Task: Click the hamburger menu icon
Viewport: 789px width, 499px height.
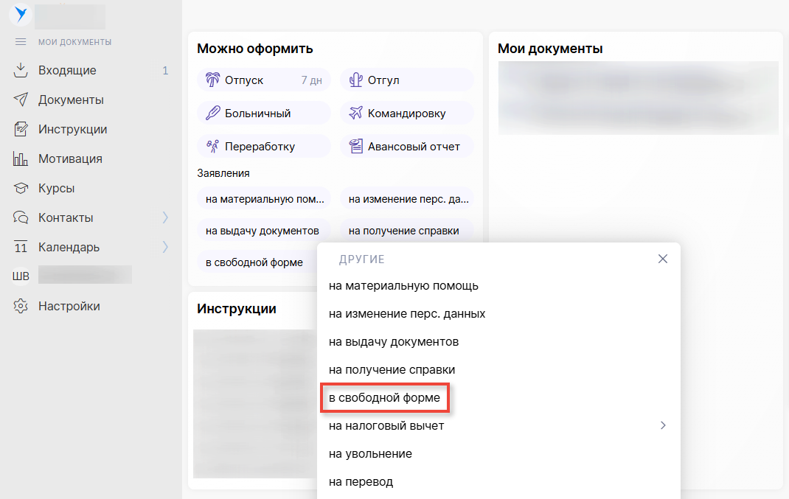Action: (21, 42)
